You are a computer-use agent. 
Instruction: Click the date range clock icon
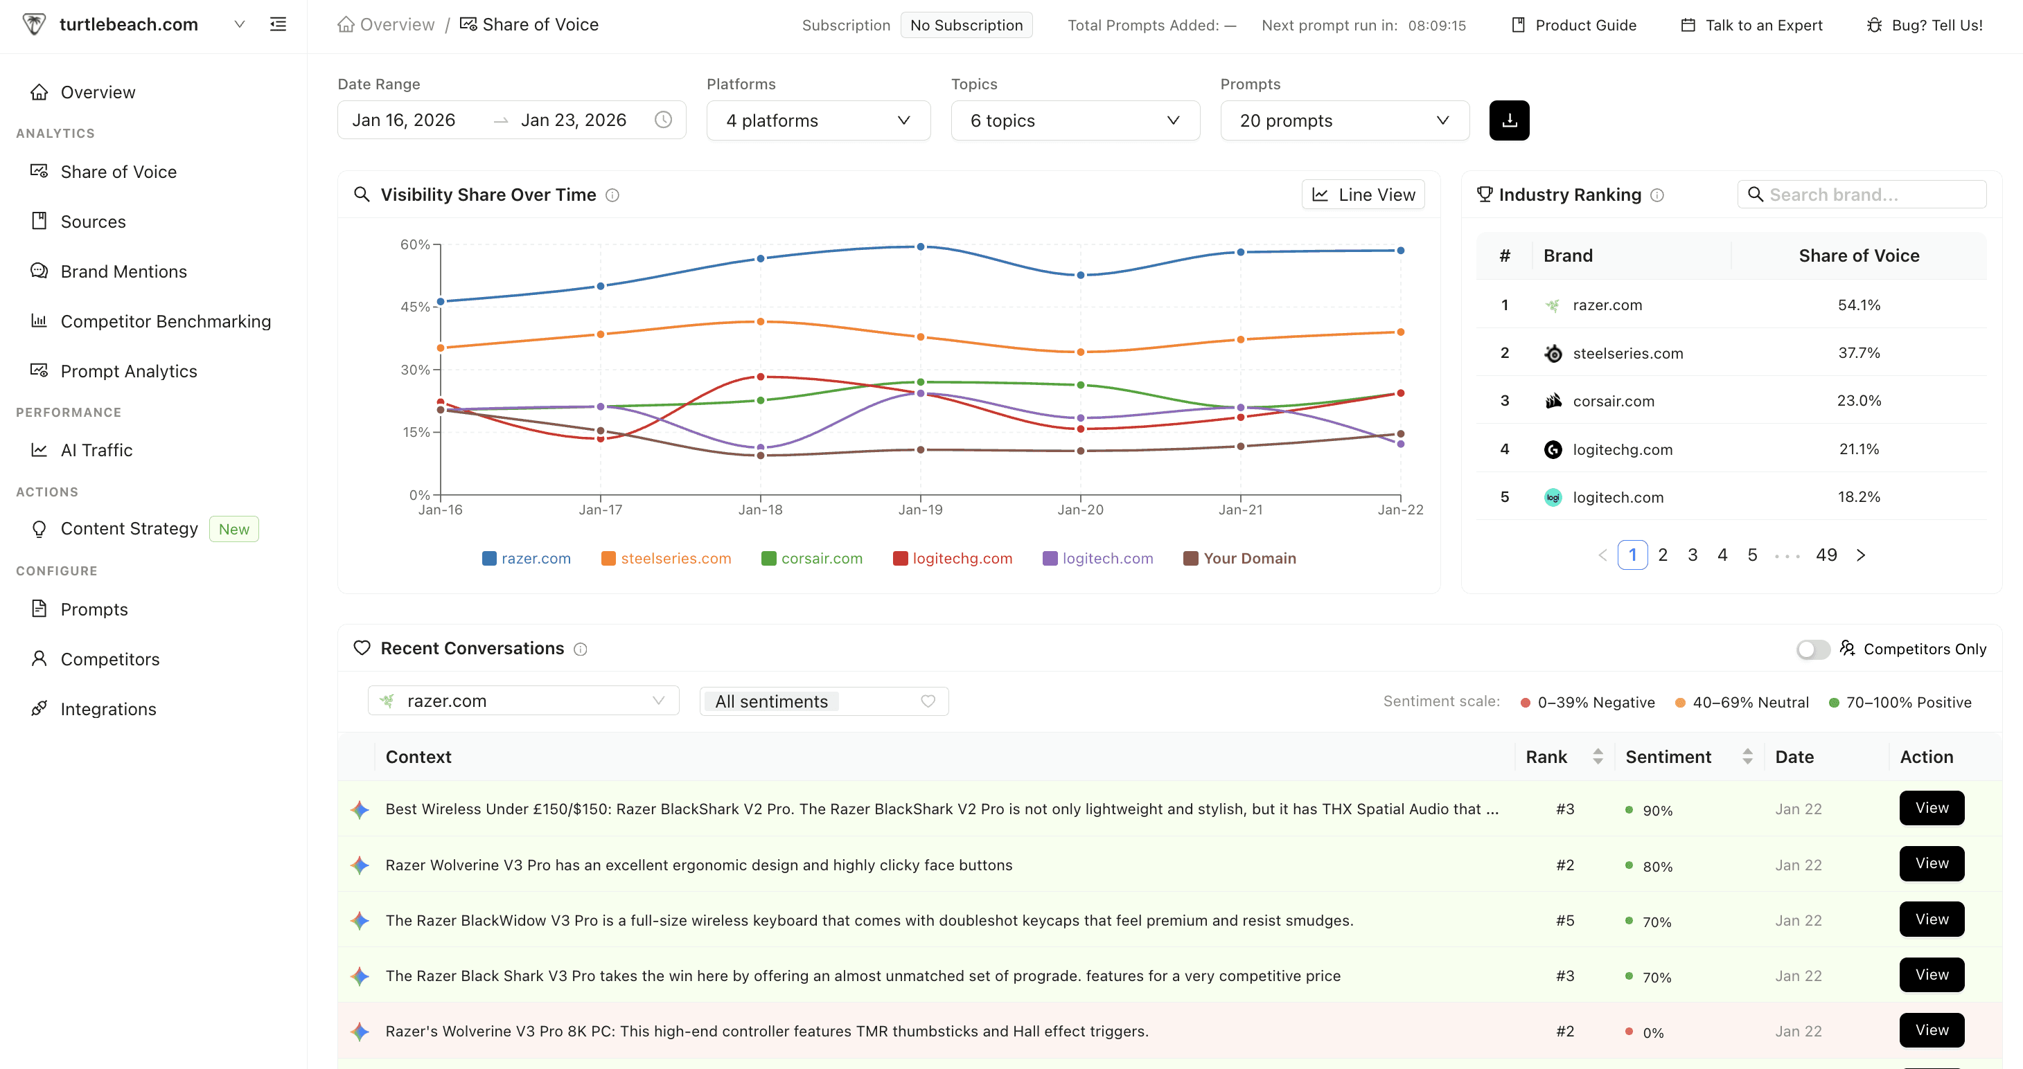click(664, 120)
